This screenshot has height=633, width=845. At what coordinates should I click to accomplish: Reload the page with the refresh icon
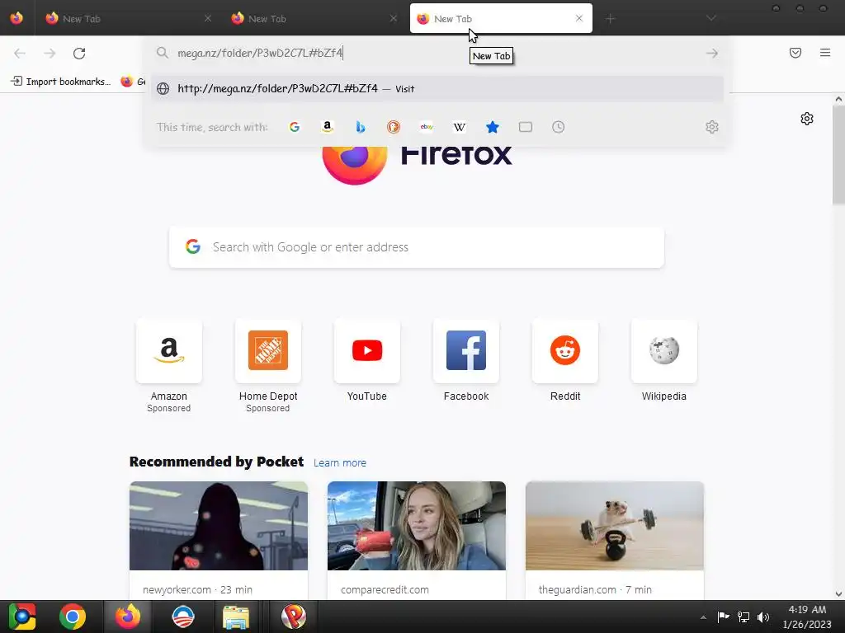(x=79, y=54)
